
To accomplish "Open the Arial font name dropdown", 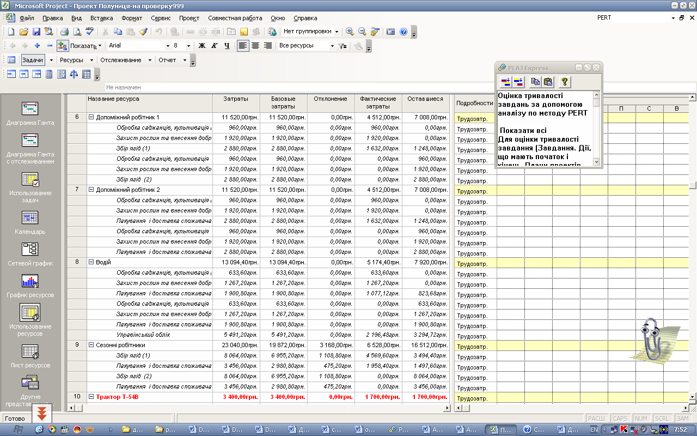I will tap(168, 46).
